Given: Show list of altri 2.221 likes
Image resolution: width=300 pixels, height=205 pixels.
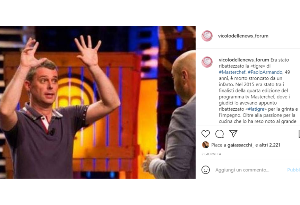Looking at the screenshot, I should (x=270, y=145).
